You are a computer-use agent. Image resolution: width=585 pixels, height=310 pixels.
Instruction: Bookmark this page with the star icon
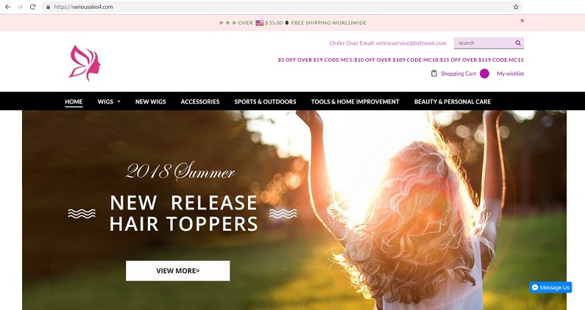(516, 7)
